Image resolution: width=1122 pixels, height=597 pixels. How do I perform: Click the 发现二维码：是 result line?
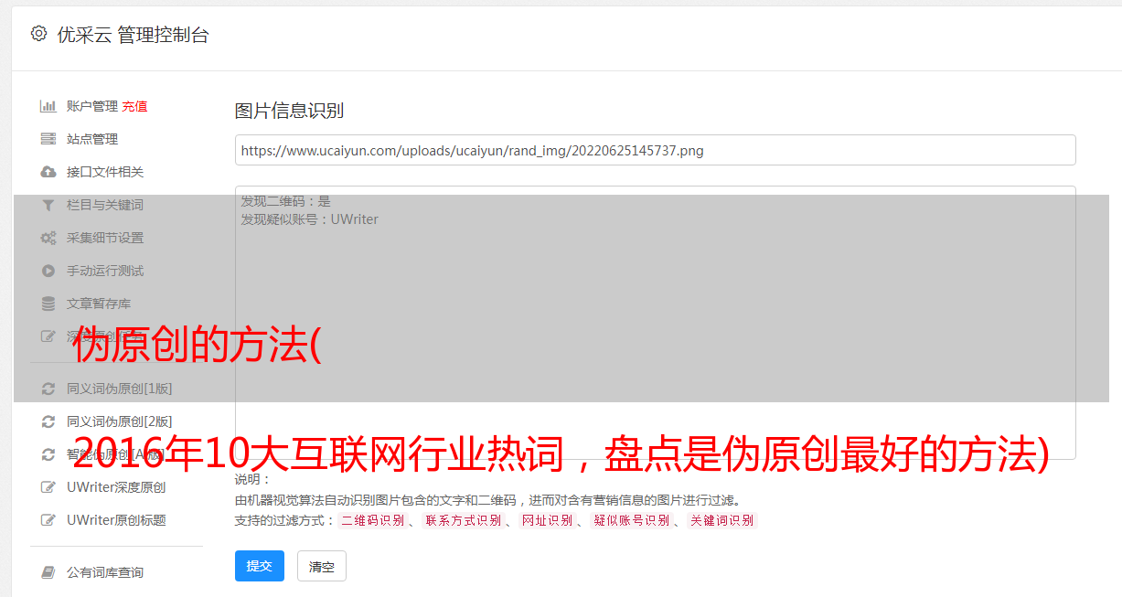pos(285,201)
